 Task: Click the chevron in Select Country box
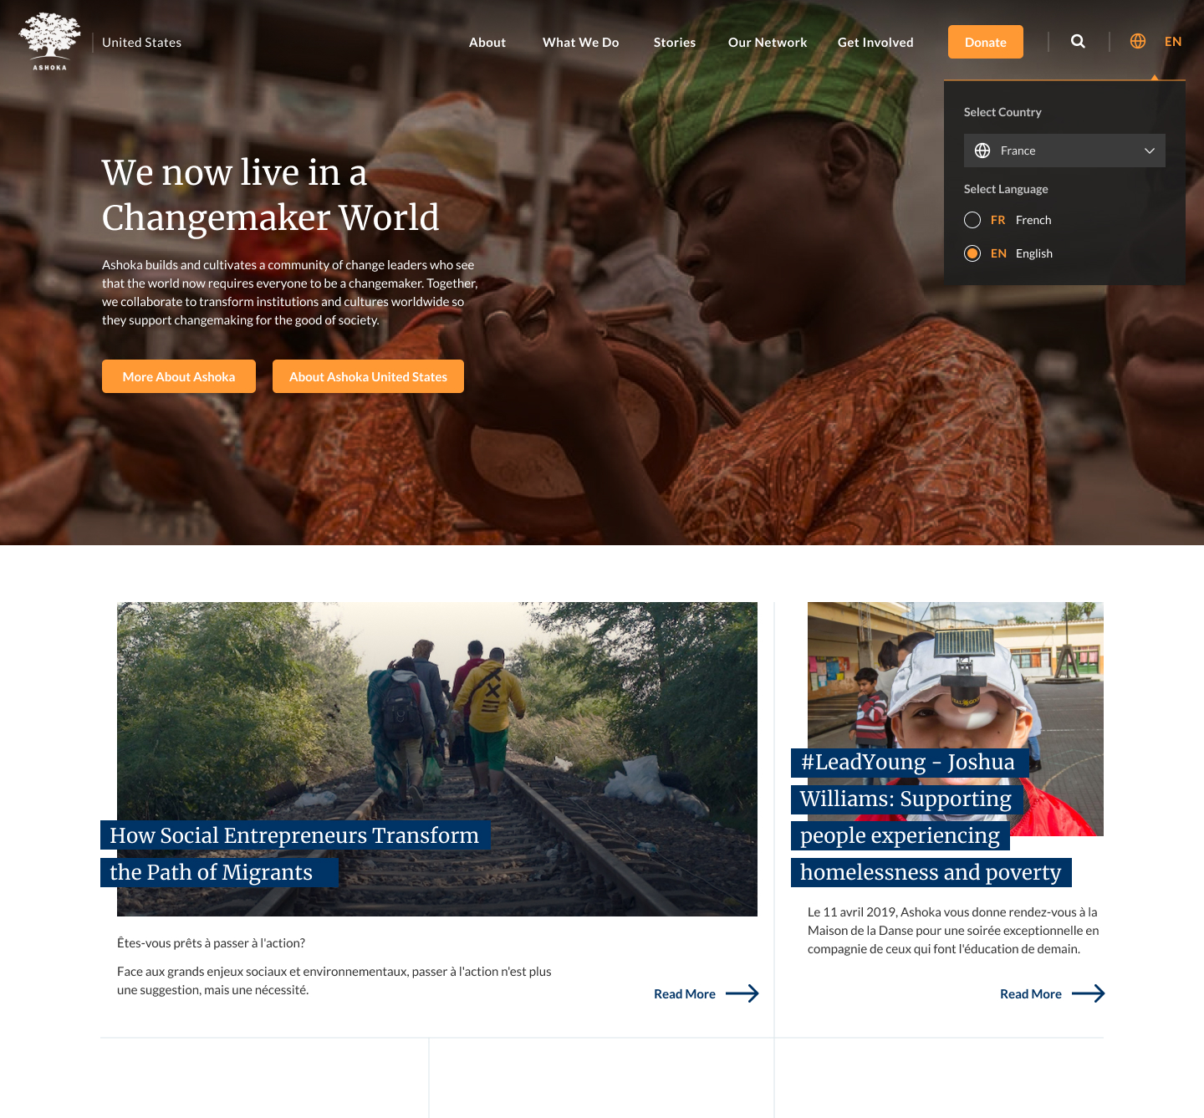click(1150, 151)
